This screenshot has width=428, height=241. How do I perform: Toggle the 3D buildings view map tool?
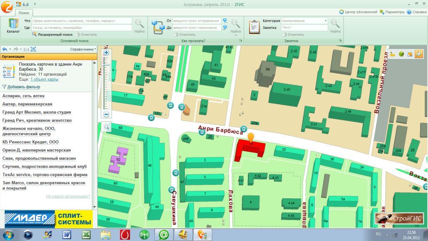(x=418, y=54)
